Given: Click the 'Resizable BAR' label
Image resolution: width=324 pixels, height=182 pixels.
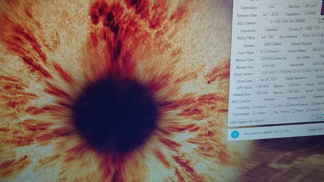Looking at the screenshot, I should pyautogui.click(x=296, y=98).
